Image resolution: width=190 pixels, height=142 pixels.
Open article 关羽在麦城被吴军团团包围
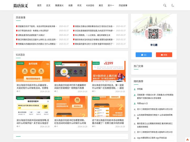(x=95, y=31)
